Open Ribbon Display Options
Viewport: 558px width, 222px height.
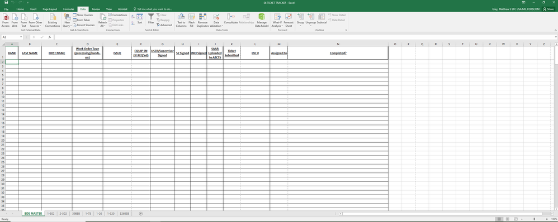(x=523, y=2)
